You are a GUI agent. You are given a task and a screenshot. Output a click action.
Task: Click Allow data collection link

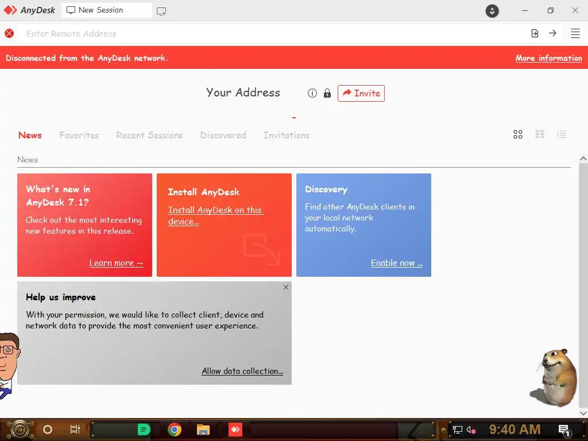click(242, 371)
